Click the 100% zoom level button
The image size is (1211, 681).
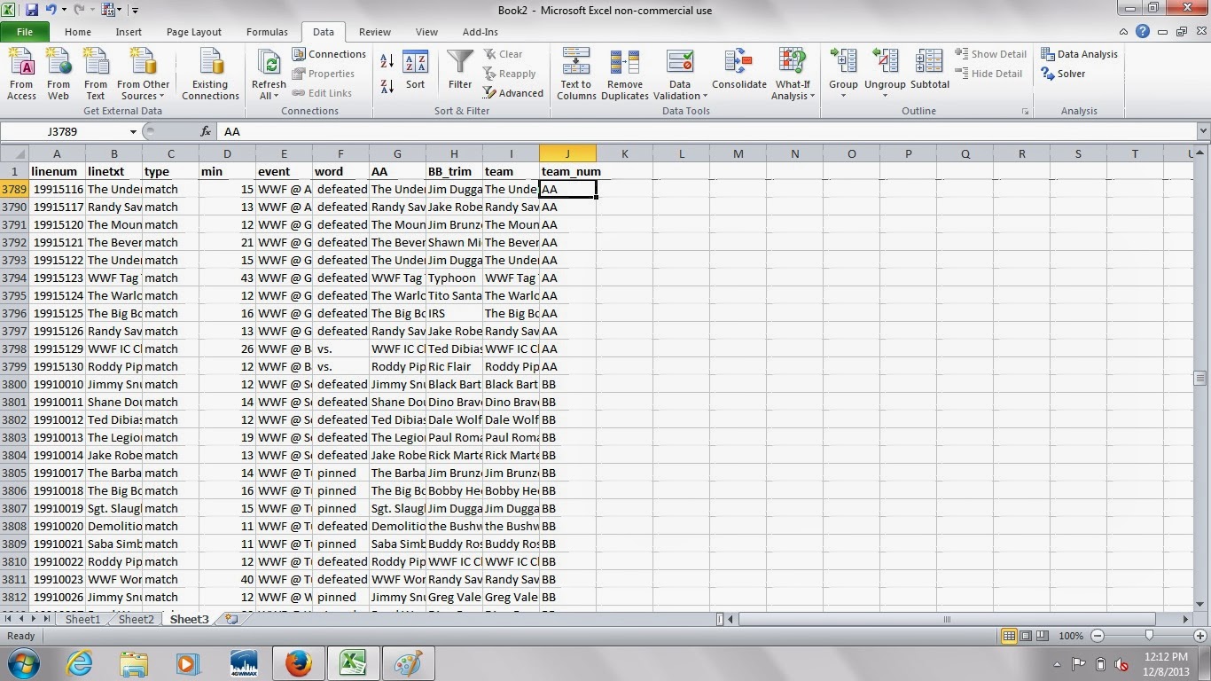point(1071,636)
